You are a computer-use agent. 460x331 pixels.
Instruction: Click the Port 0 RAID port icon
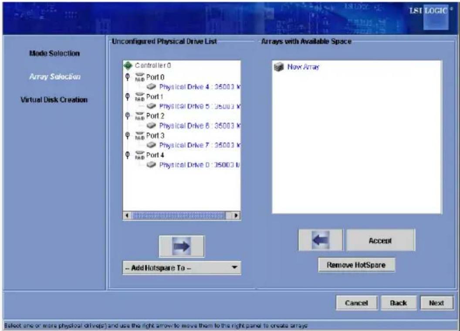click(140, 77)
